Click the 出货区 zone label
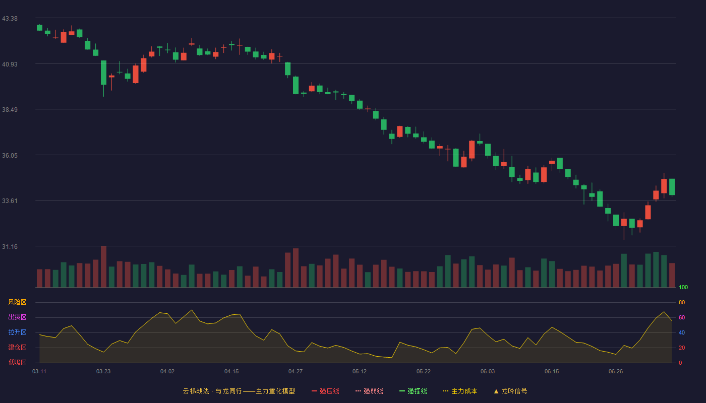The width and height of the screenshot is (706, 403). [17, 317]
